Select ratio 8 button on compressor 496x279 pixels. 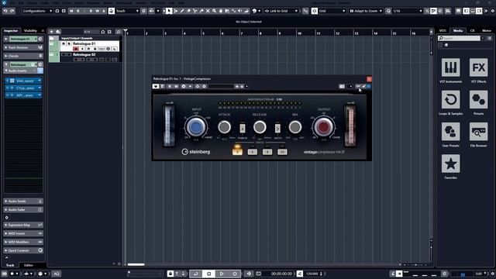pyautogui.click(x=267, y=152)
